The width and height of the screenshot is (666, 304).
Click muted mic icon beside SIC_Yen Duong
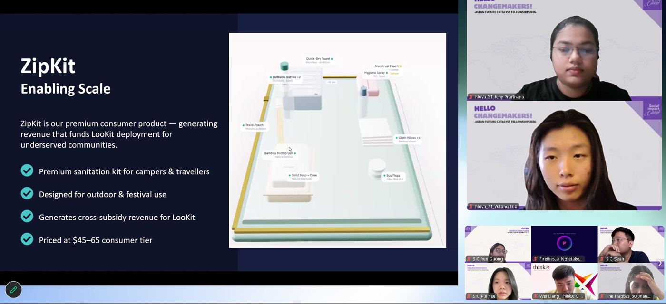point(469,259)
